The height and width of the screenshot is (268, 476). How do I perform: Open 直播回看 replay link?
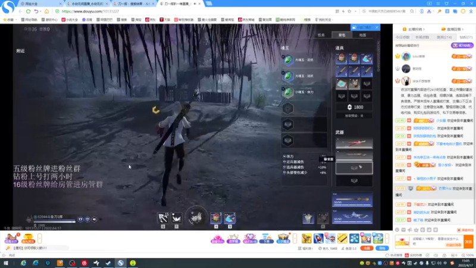click(x=453, y=29)
